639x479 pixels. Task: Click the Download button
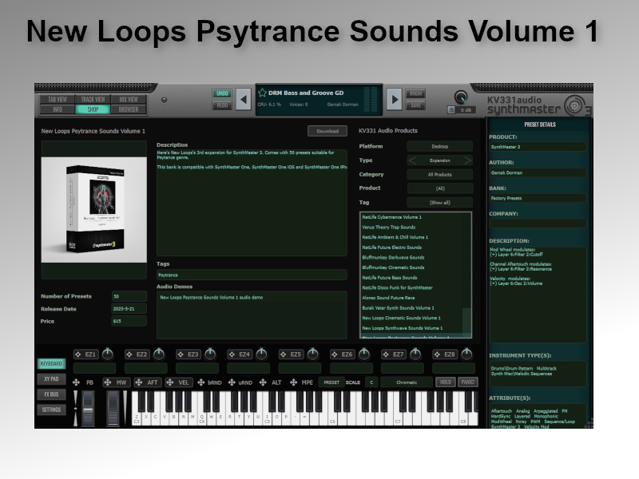327,131
